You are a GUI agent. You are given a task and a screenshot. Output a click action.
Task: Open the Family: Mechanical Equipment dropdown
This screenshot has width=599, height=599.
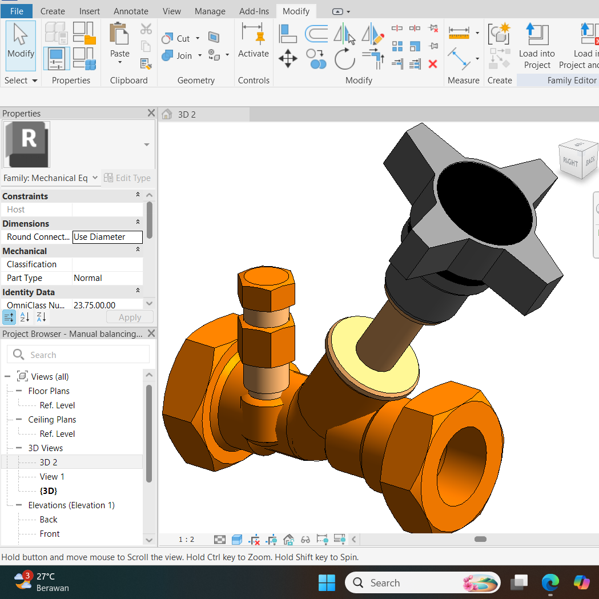pos(51,178)
